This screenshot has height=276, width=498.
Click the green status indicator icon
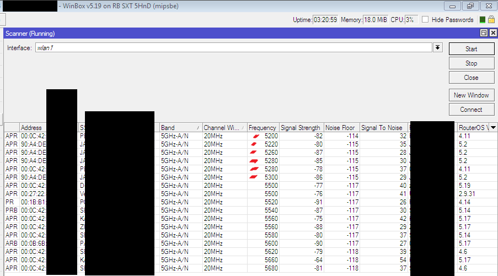[x=482, y=20]
